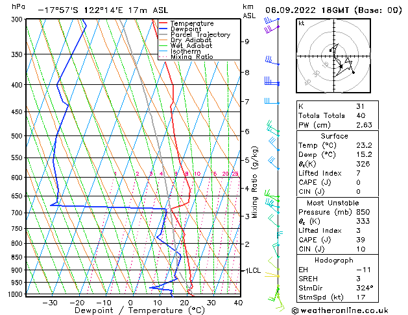Click the 'Parcel Trajectory' legend entry

click(x=200, y=35)
